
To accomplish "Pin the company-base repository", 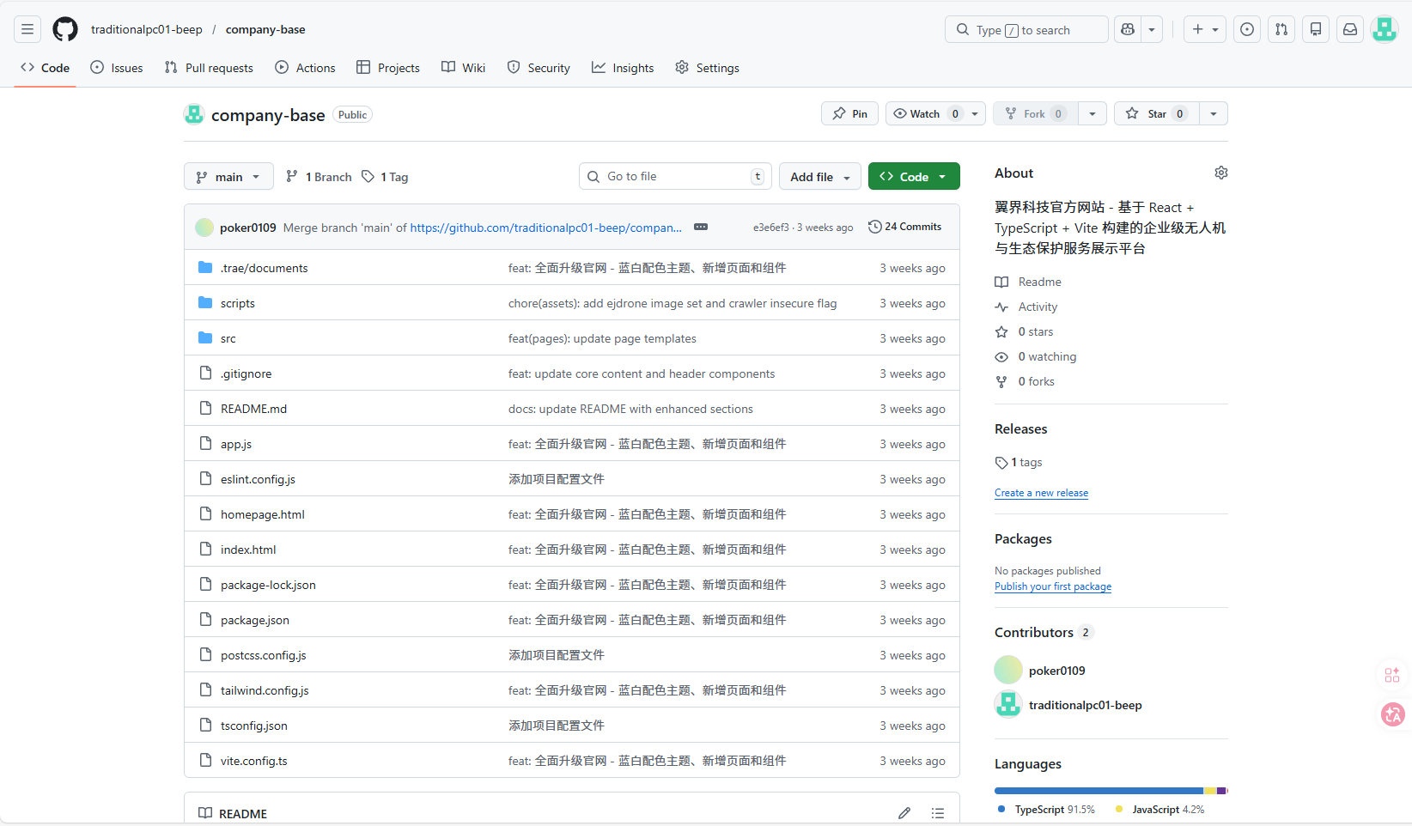I will 849,114.
